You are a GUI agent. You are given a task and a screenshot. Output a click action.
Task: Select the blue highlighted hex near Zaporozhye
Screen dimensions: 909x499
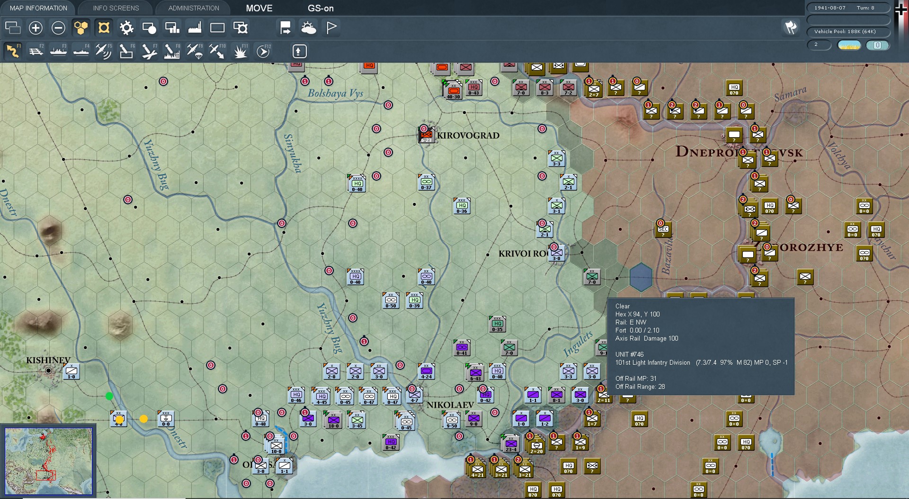[641, 277]
